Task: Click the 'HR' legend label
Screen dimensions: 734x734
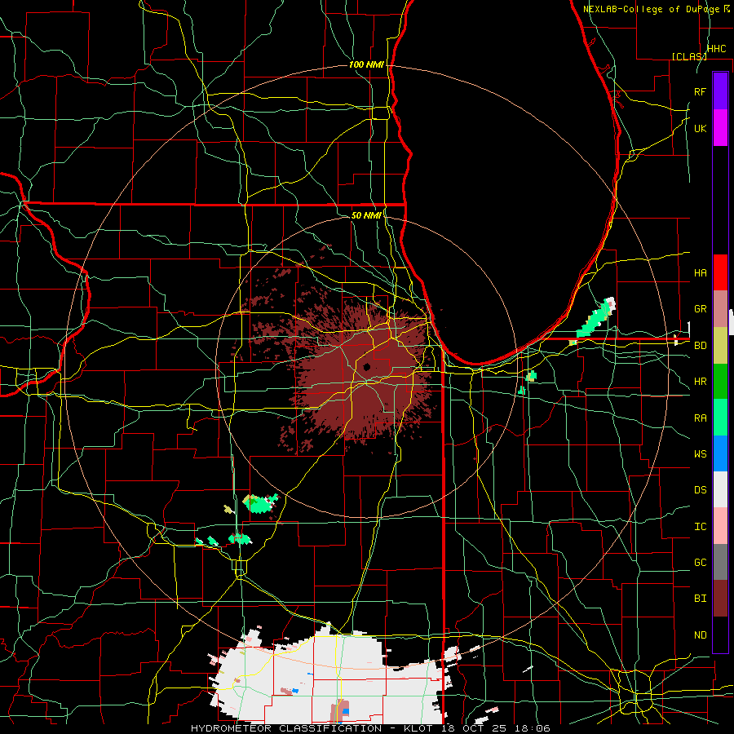Action: click(x=700, y=382)
